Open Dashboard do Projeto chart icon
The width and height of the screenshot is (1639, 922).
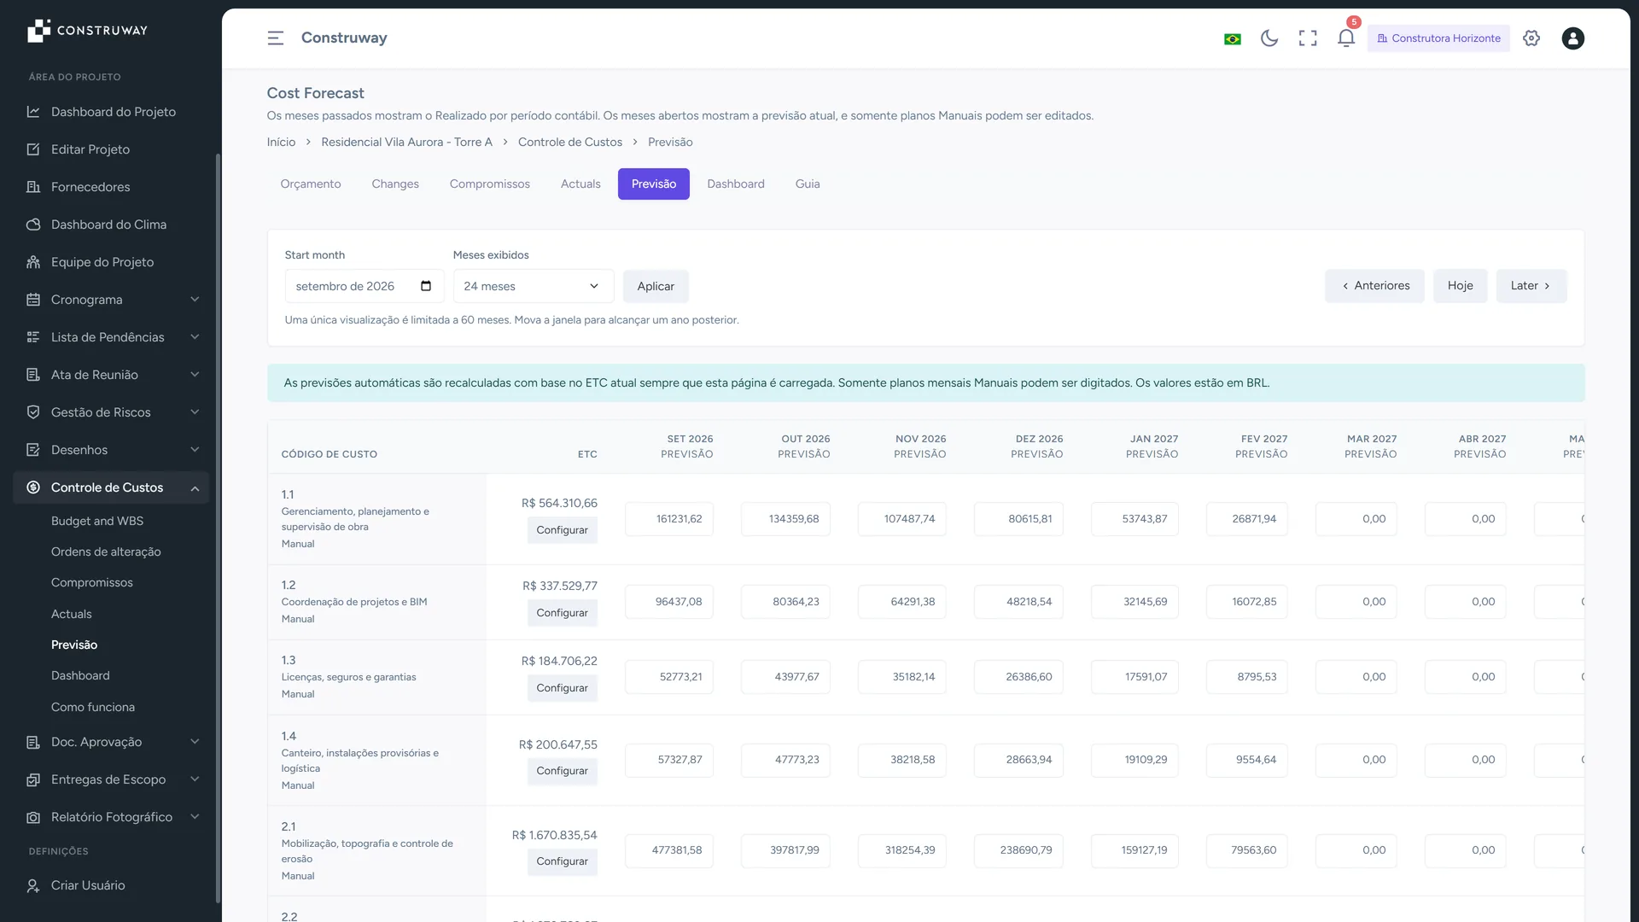point(33,112)
